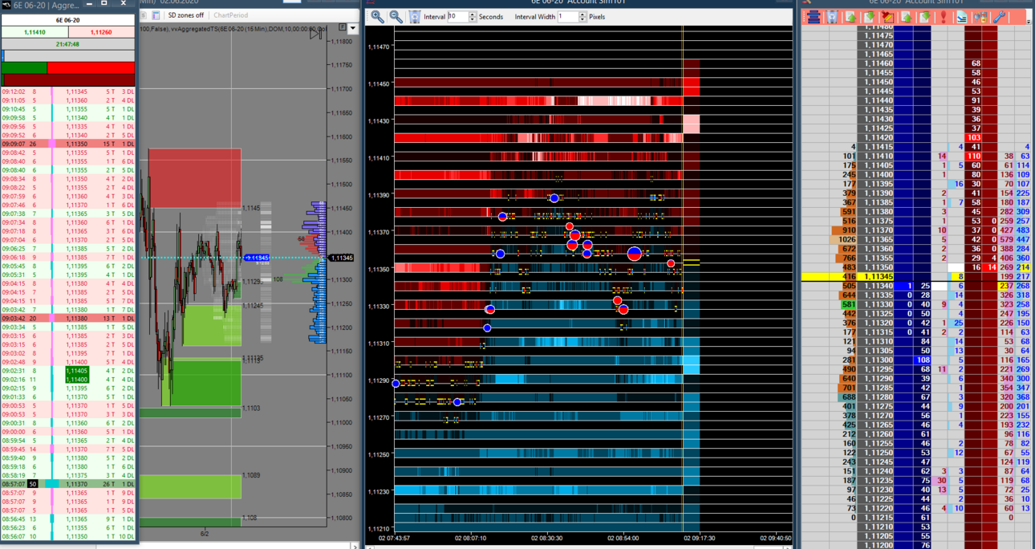This screenshot has height=549, width=1035.
Task: Click the green segment of the buy/sell bar
Action: pyautogui.click(x=24, y=68)
